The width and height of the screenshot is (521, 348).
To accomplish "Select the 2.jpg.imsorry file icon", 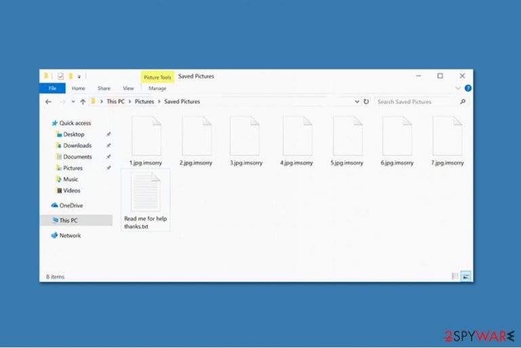I will point(196,136).
